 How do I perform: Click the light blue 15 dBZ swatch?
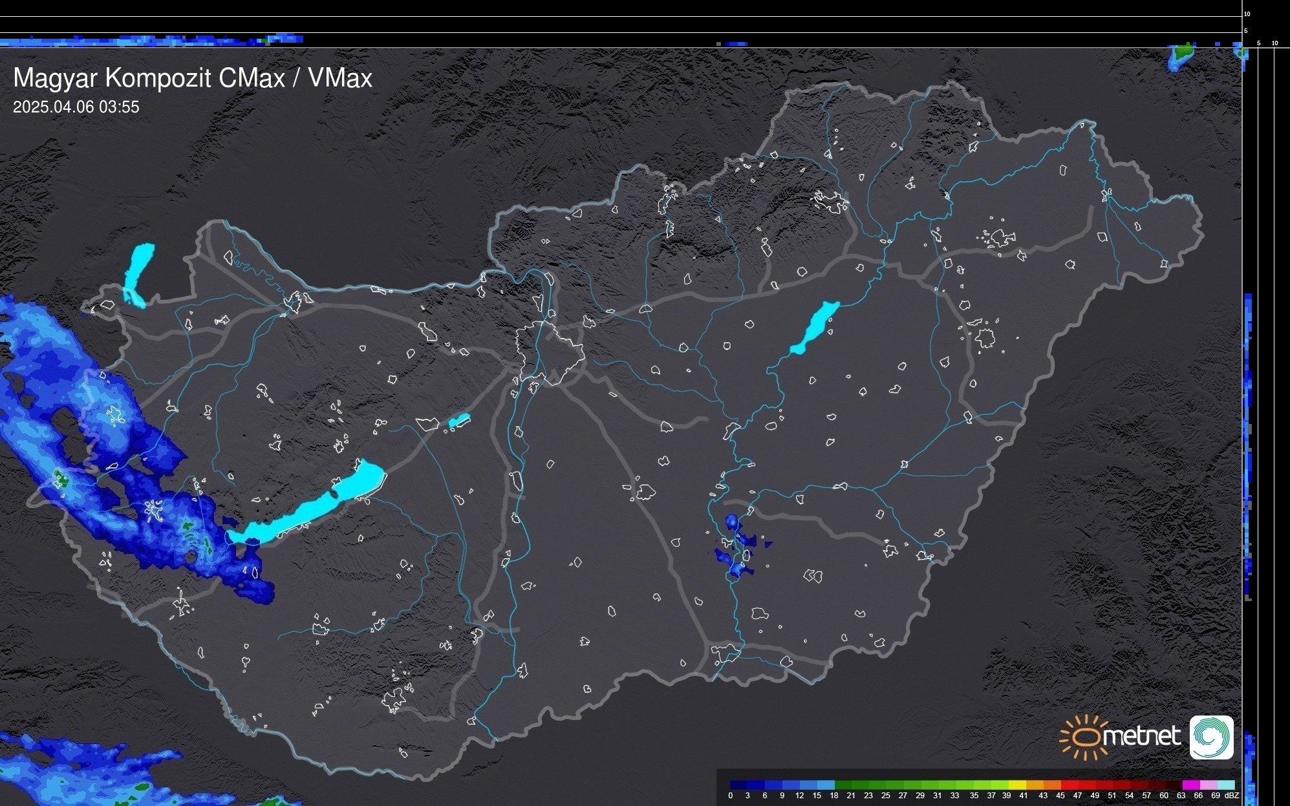[x=826, y=785]
